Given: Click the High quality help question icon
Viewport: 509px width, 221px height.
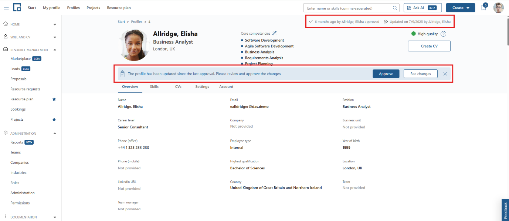Looking at the screenshot, I should 443,34.
